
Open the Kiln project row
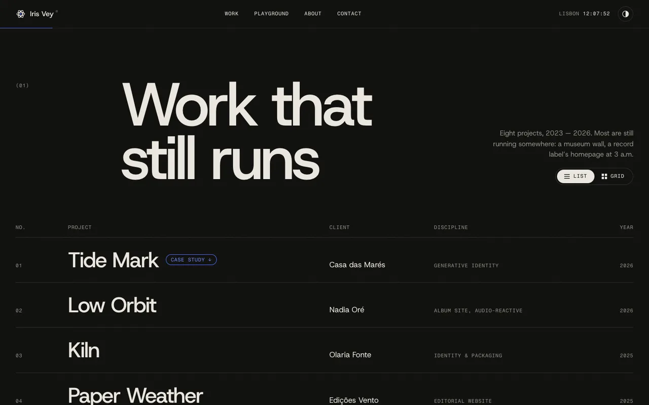[x=324, y=350]
